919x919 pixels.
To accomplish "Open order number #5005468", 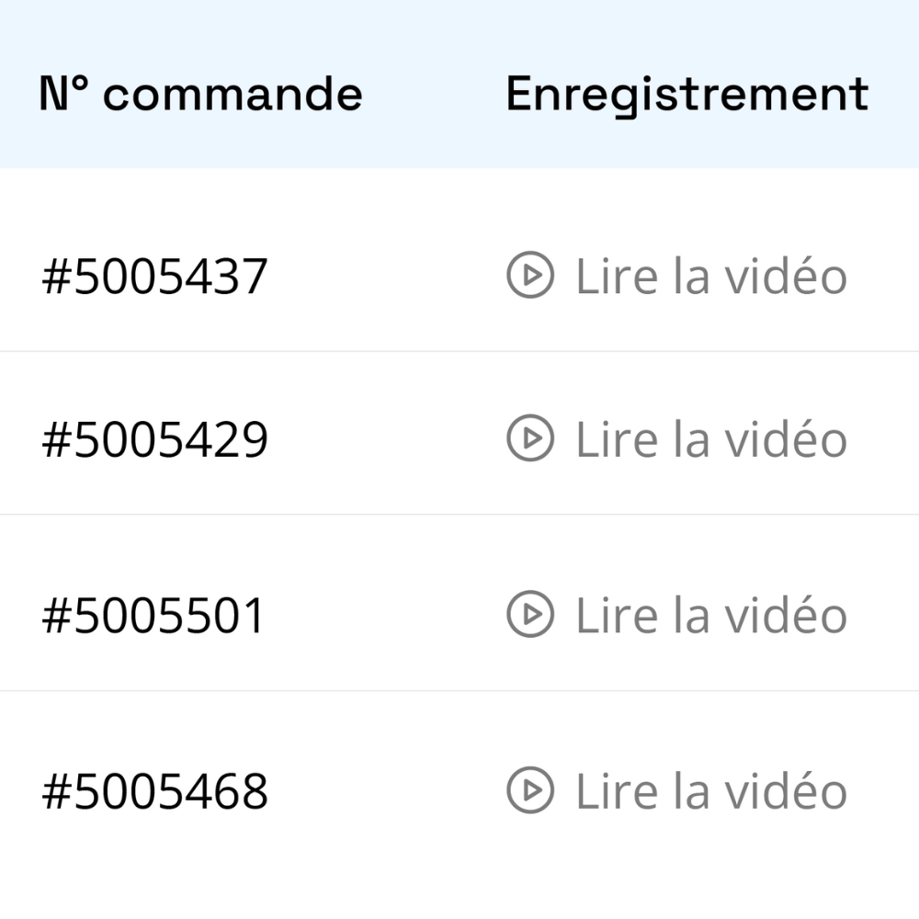I will click(x=154, y=791).
